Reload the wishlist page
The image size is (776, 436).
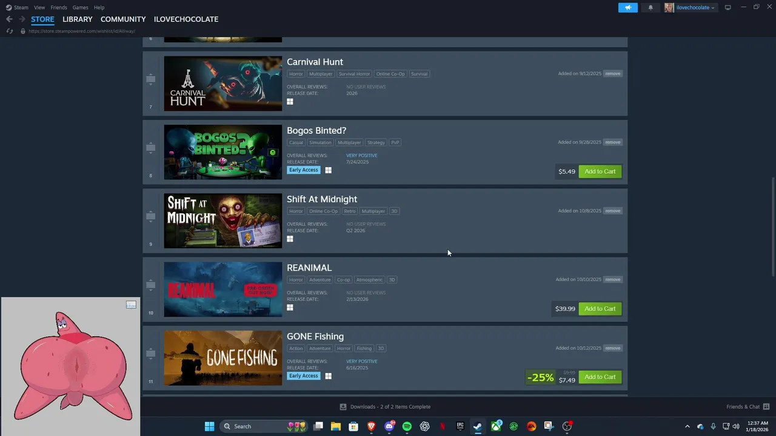click(x=10, y=31)
